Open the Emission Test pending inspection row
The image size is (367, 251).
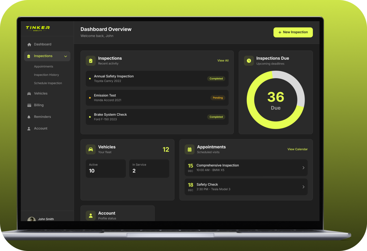[157, 98]
